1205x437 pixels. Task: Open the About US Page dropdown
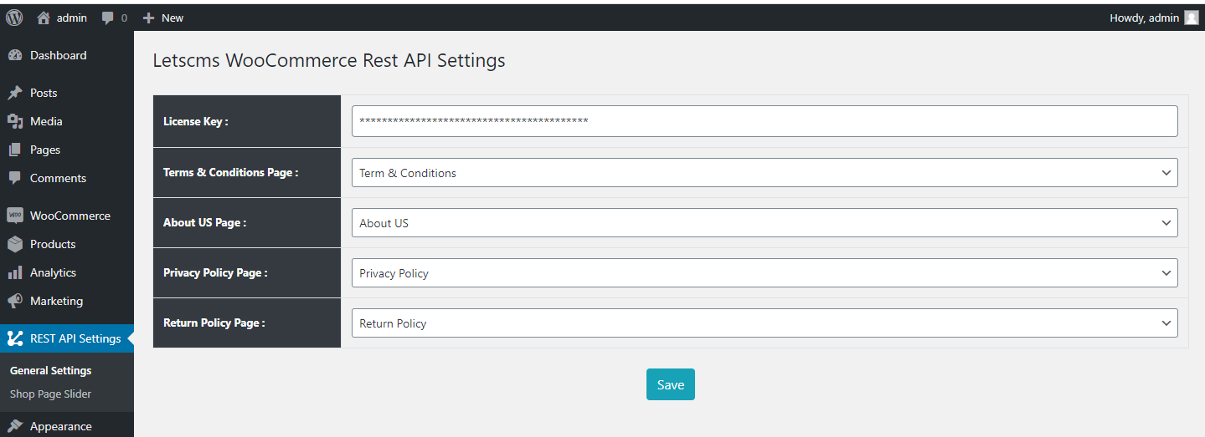[x=765, y=223]
